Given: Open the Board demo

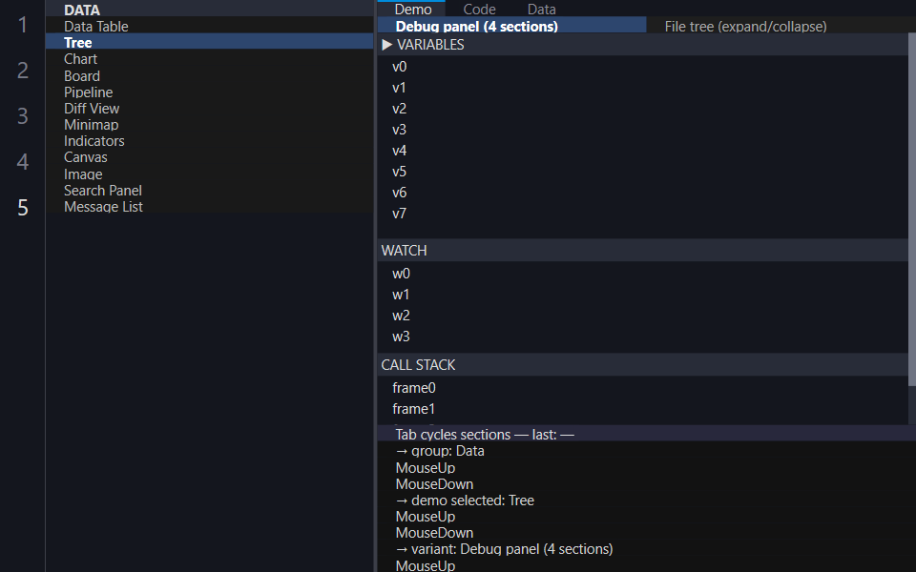Looking at the screenshot, I should click(x=209, y=76).
